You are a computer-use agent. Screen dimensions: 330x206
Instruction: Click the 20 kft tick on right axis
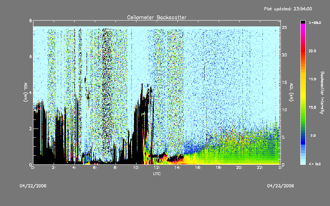[x=284, y=55]
